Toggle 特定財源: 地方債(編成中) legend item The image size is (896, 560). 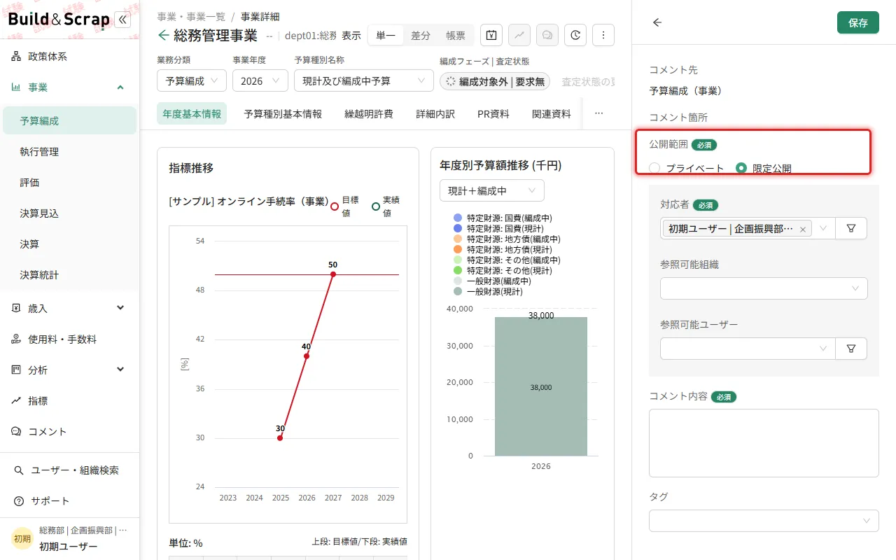[507, 239]
